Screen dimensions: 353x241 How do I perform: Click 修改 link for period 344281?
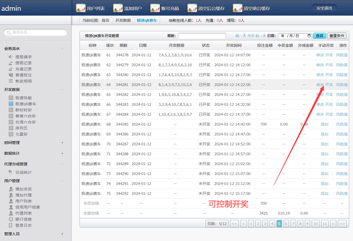pos(320,85)
